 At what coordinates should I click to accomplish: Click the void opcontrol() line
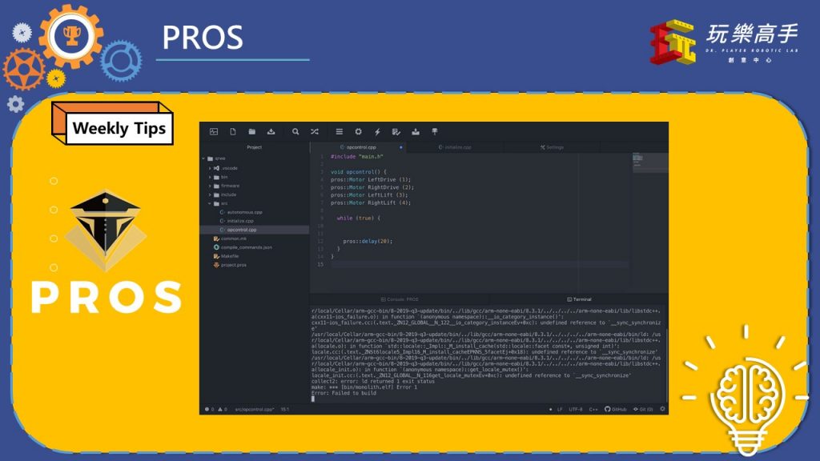tap(358, 172)
